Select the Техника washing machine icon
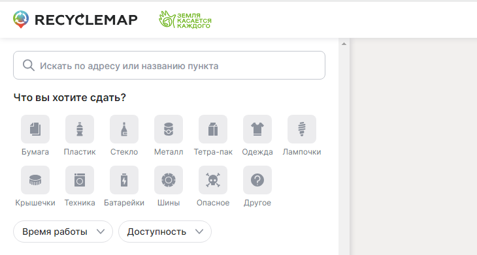This screenshot has height=255, width=477. pos(80,180)
